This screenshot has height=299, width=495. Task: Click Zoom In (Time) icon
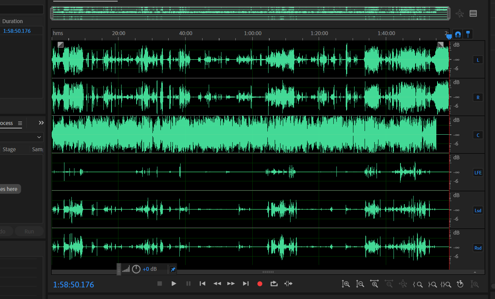tap(374, 284)
